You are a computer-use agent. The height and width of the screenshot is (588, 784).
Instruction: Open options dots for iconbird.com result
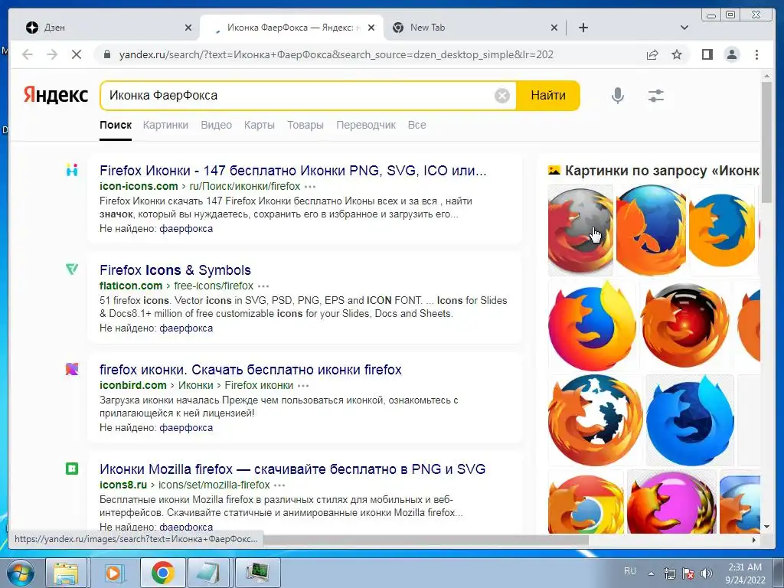(x=303, y=386)
